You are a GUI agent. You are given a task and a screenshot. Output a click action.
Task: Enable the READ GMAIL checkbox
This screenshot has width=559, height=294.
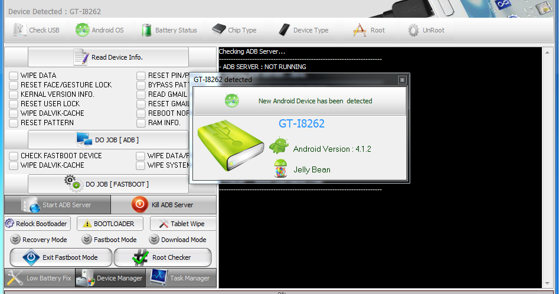coord(141,94)
